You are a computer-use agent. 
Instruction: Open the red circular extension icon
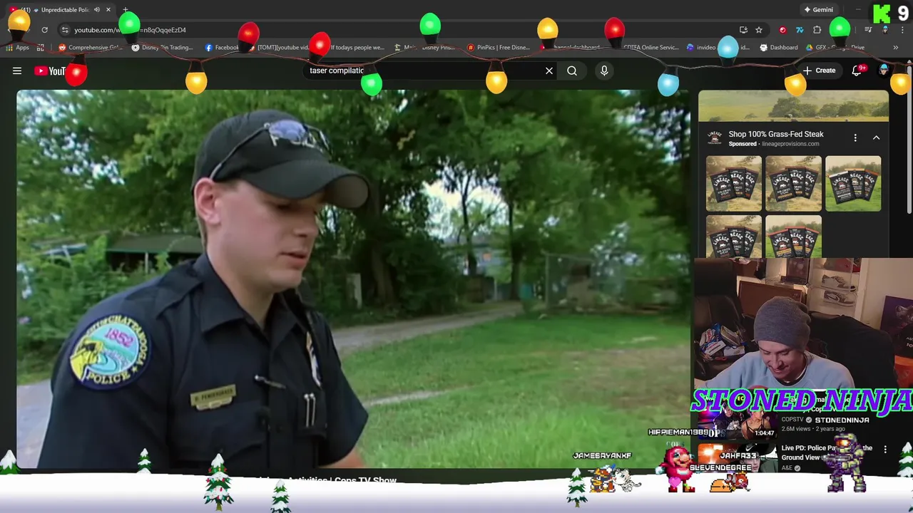tap(782, 30)
